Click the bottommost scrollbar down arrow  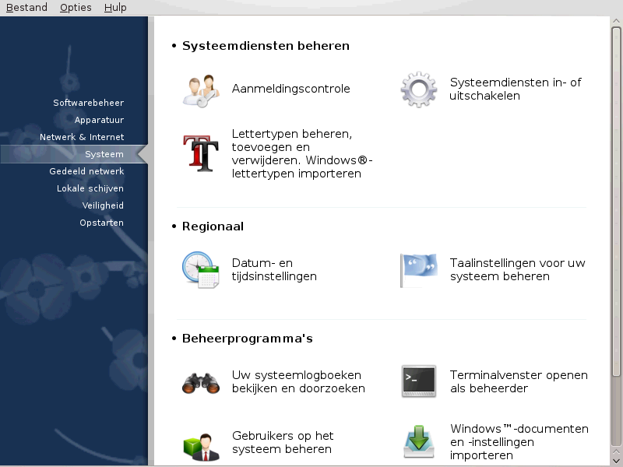tap(616, 461)
